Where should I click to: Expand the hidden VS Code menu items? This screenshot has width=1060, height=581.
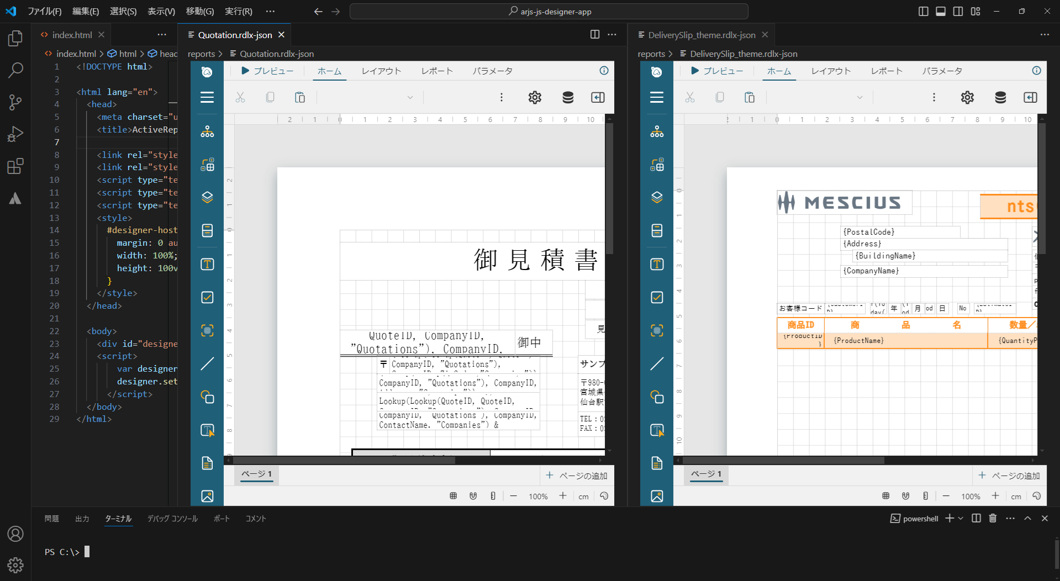tap(270, 11)
